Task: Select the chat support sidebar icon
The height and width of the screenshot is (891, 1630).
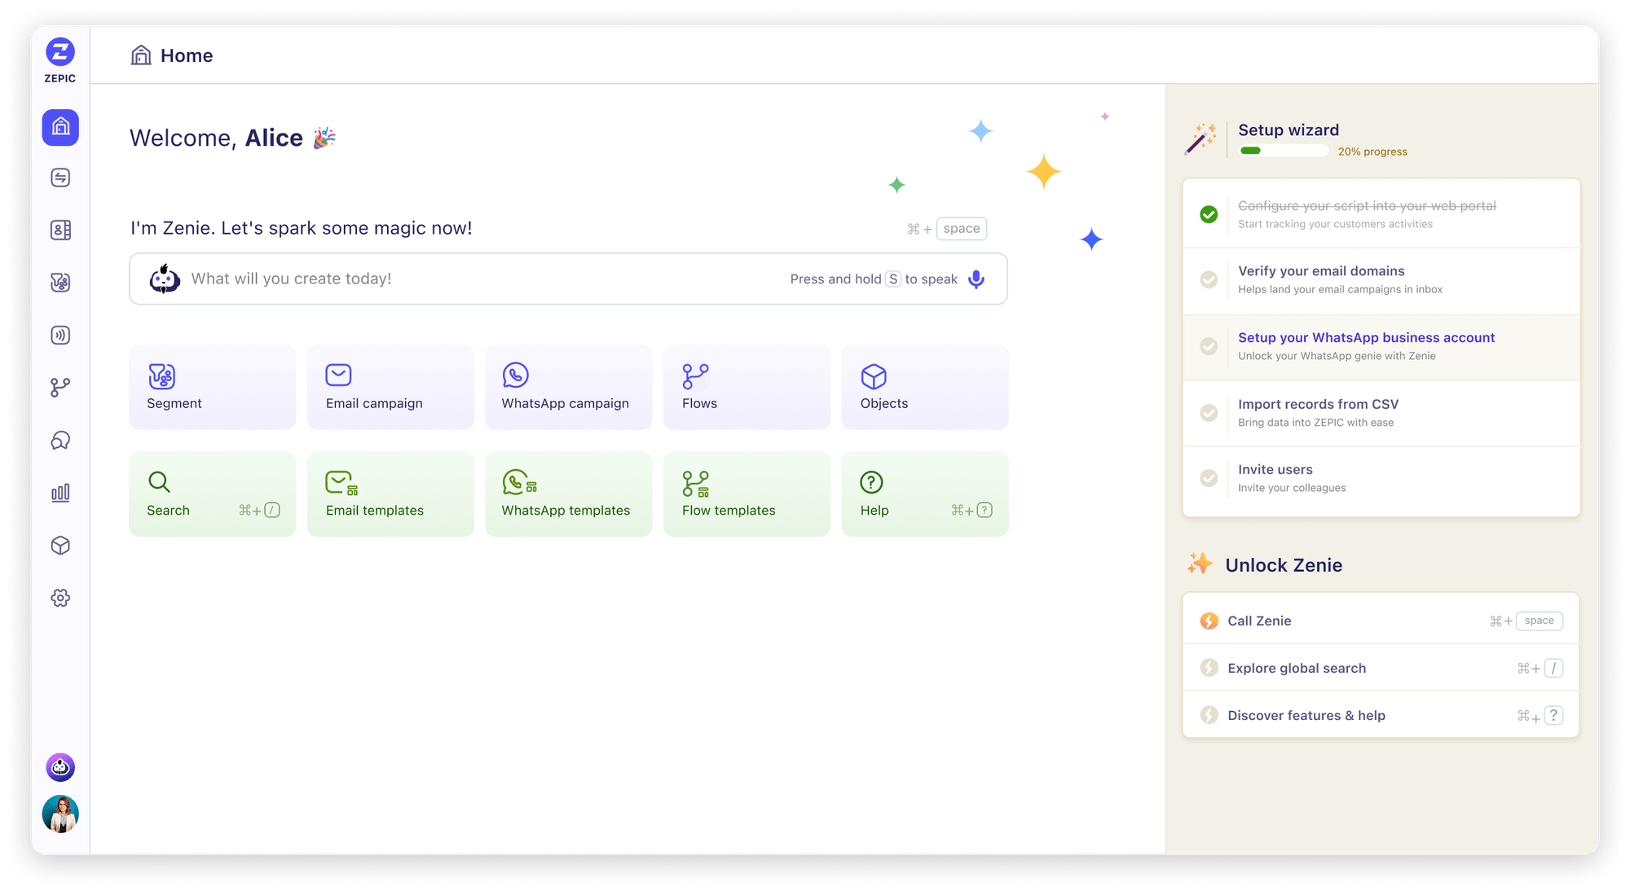Action: (x=59, y=440)
